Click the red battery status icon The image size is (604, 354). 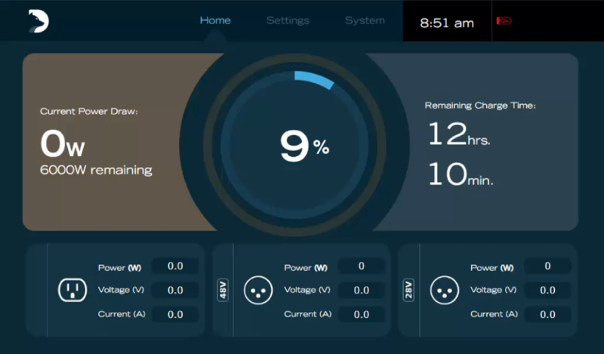pos(504,21)
